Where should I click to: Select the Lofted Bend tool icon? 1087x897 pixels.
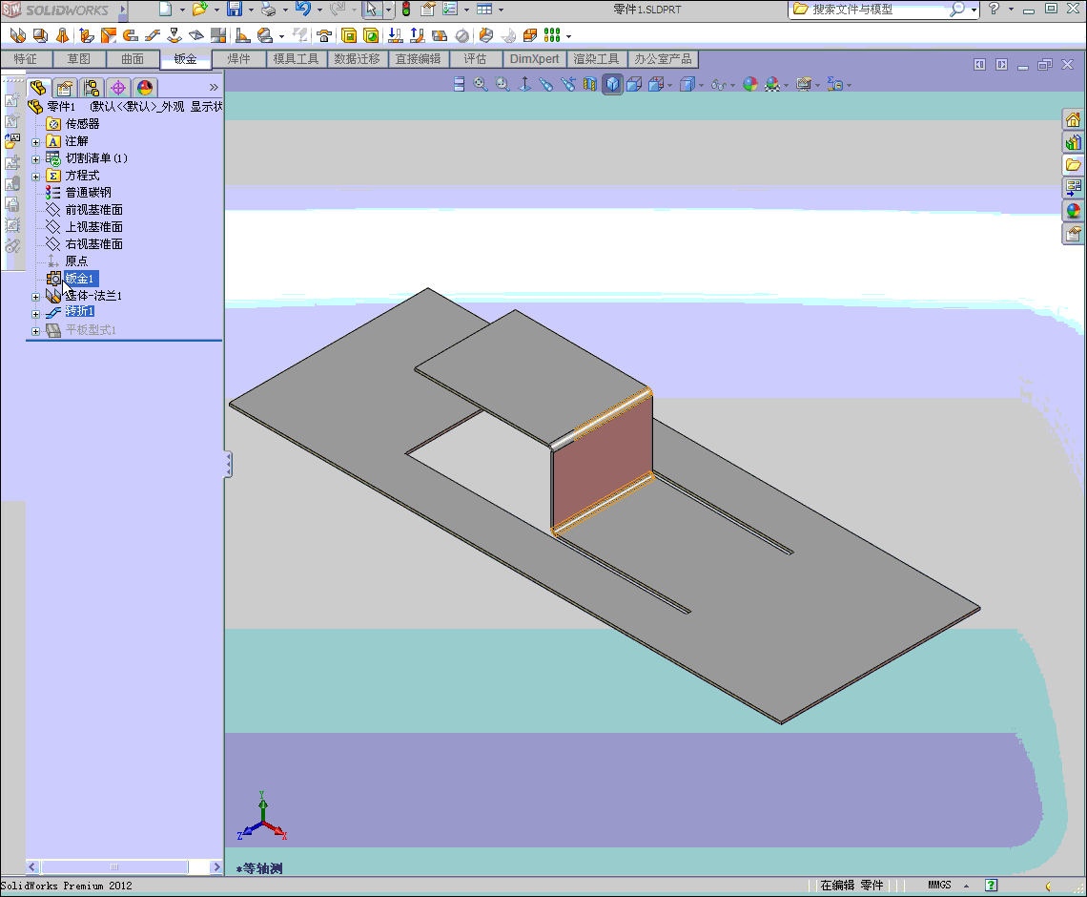pos(62,35)
